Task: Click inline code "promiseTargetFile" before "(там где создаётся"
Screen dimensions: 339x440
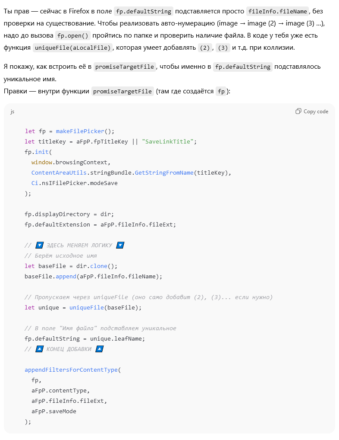Action: pos(122,92)
